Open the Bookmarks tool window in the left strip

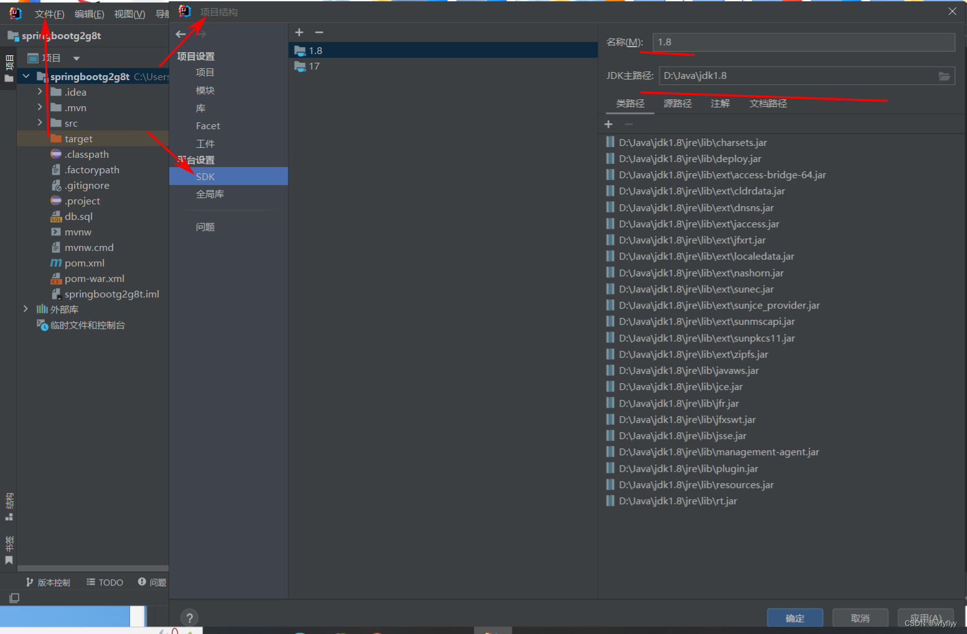9,550
